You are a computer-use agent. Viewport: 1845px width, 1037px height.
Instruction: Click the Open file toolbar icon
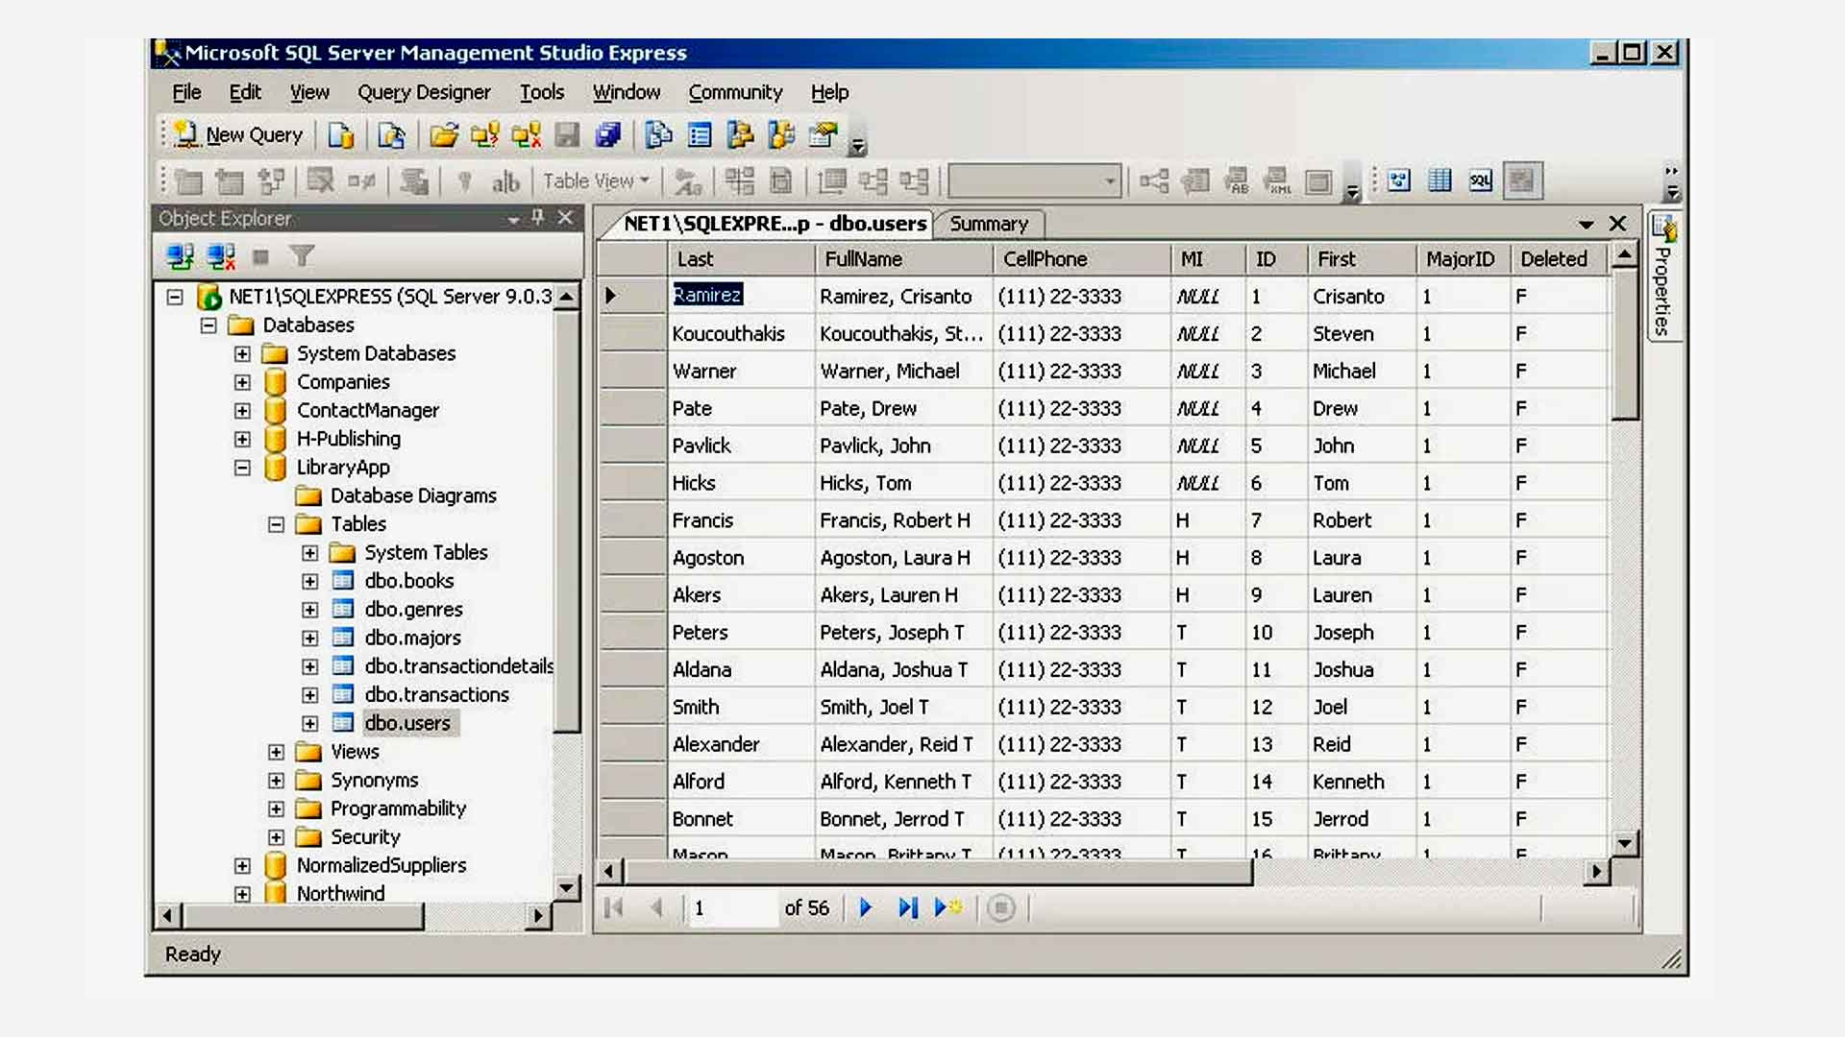pyautogui.click(x=442, y=135)
